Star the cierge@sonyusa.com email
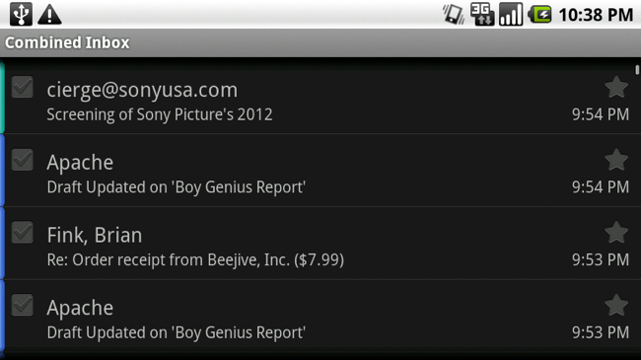 616,87
